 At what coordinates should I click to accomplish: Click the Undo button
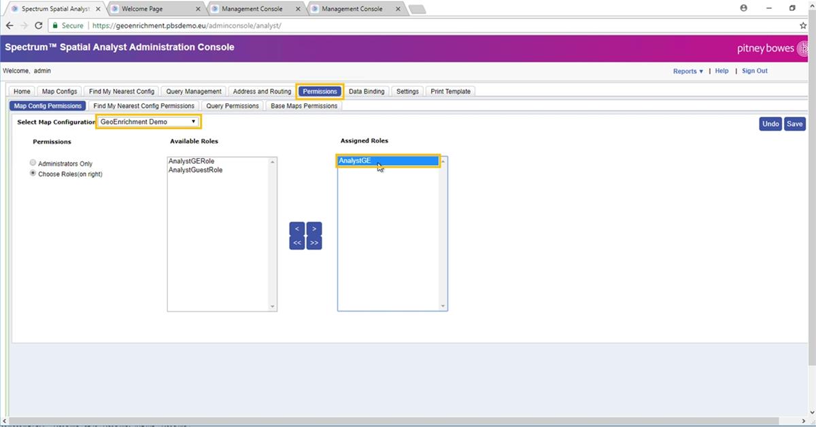(x=770, y=124)
